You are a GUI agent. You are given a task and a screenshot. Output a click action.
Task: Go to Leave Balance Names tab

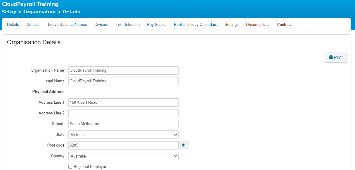67,25
